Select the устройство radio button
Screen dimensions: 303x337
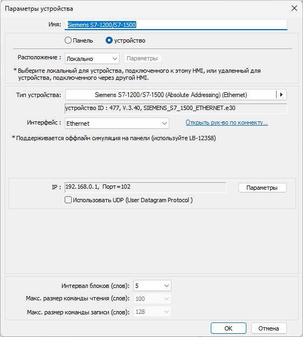(x=109, y=40)
